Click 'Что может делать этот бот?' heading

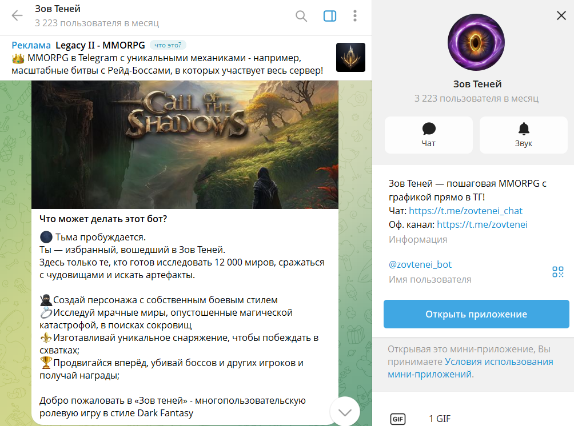click(103, 219)
